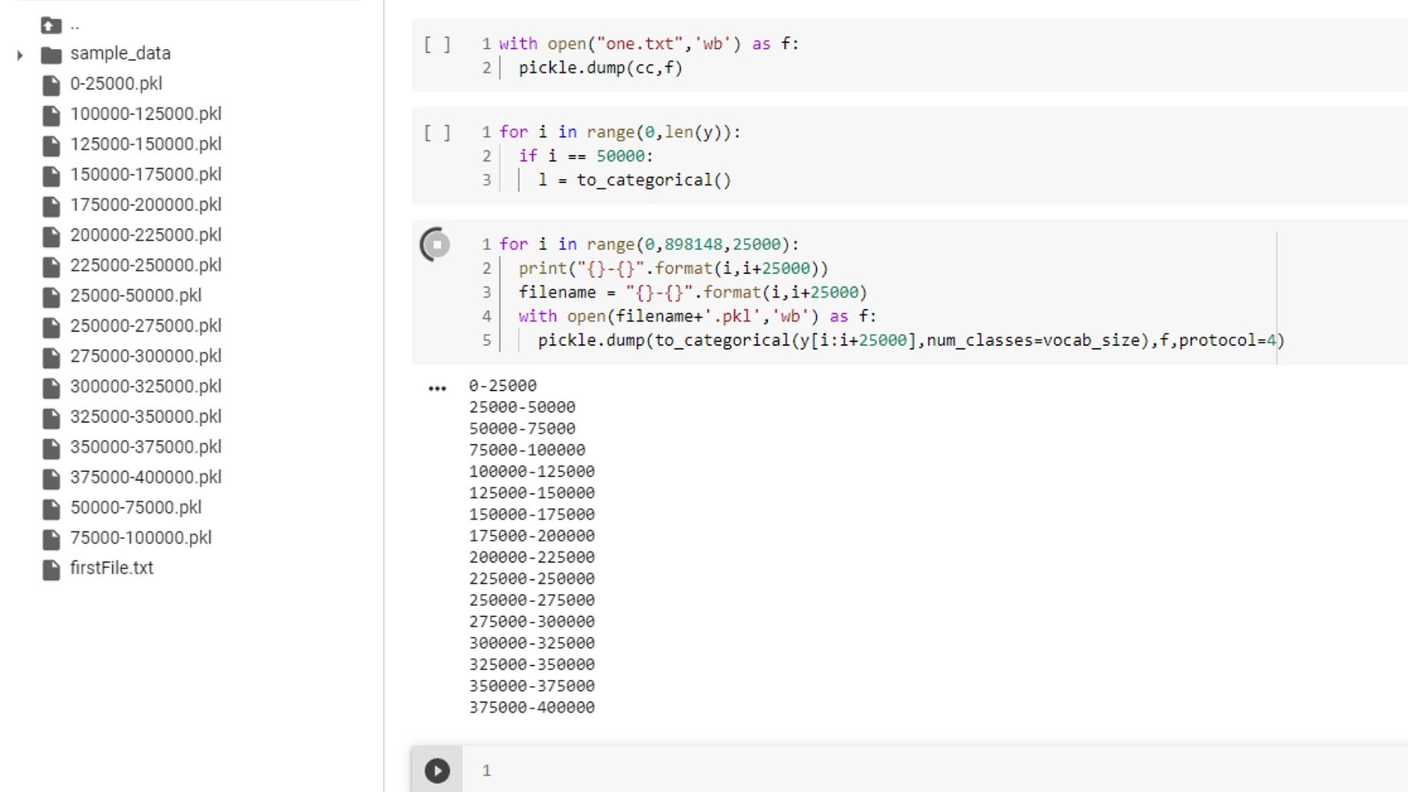
Task: Click the file icon for firstFile.txt
Action: point(51,568)
